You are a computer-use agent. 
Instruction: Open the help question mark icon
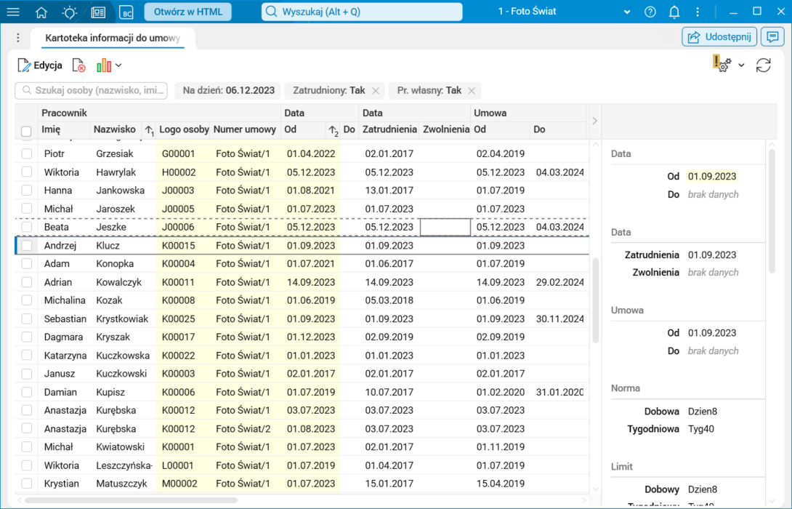[650, 12]
